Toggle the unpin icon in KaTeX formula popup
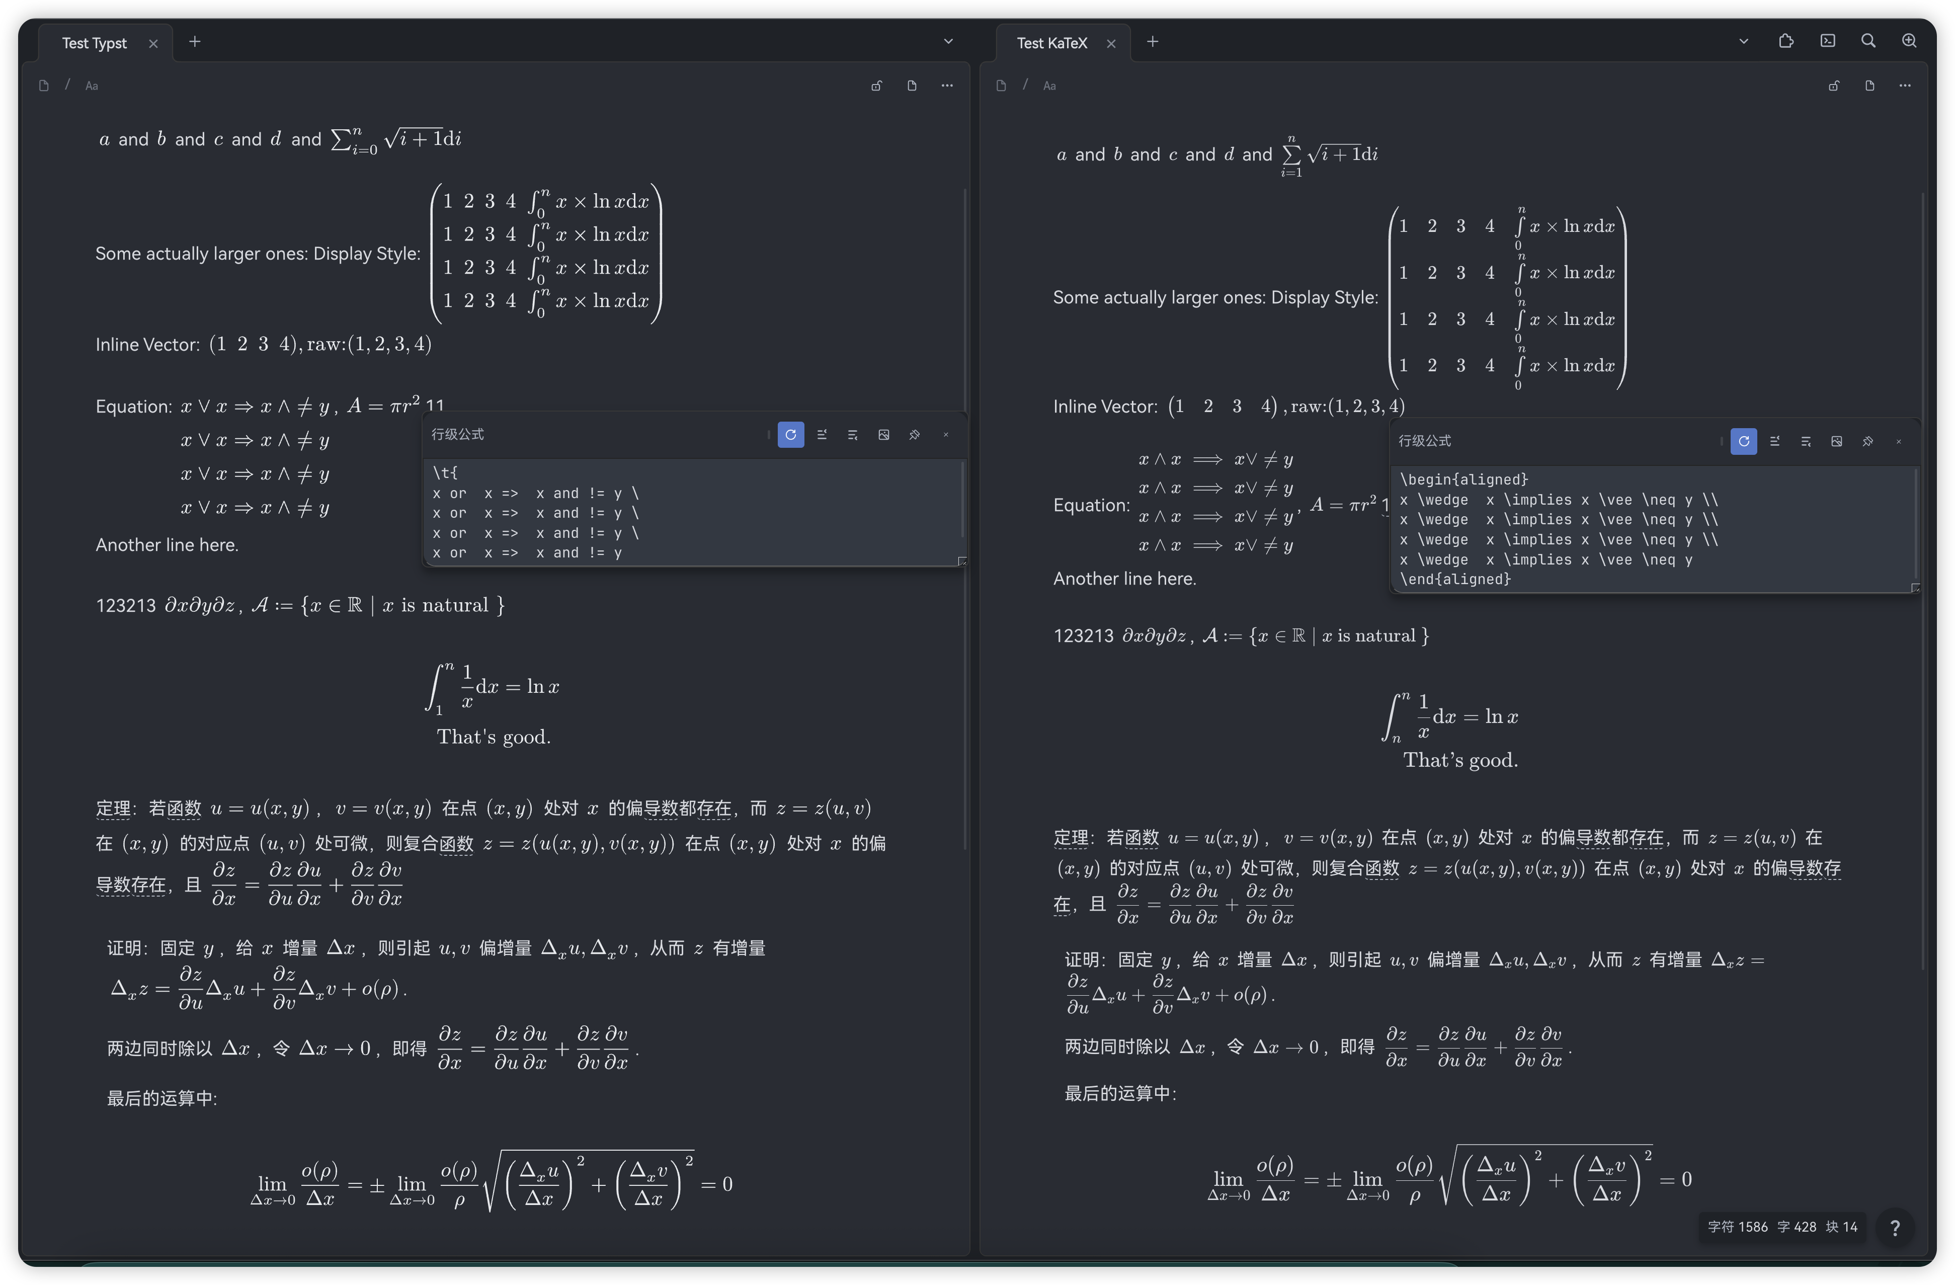The width and height of the screenshot is (1955, 1285). pyautogui.click(x=1867, y=441)
